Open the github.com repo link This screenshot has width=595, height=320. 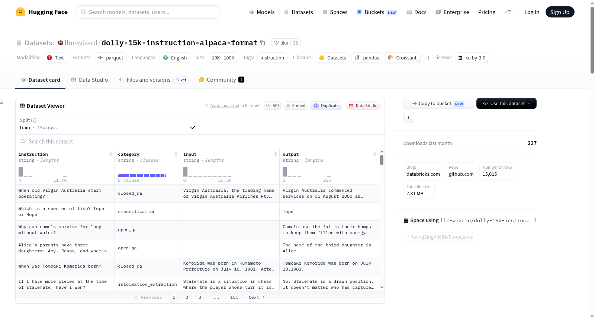pos(461,171)
